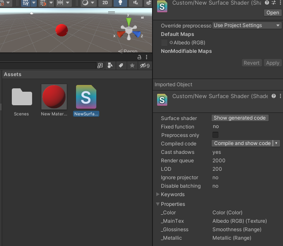This screenshot has width=283, height=246.
Task: Click the Assets breadcrumb label
Action: 13,74
